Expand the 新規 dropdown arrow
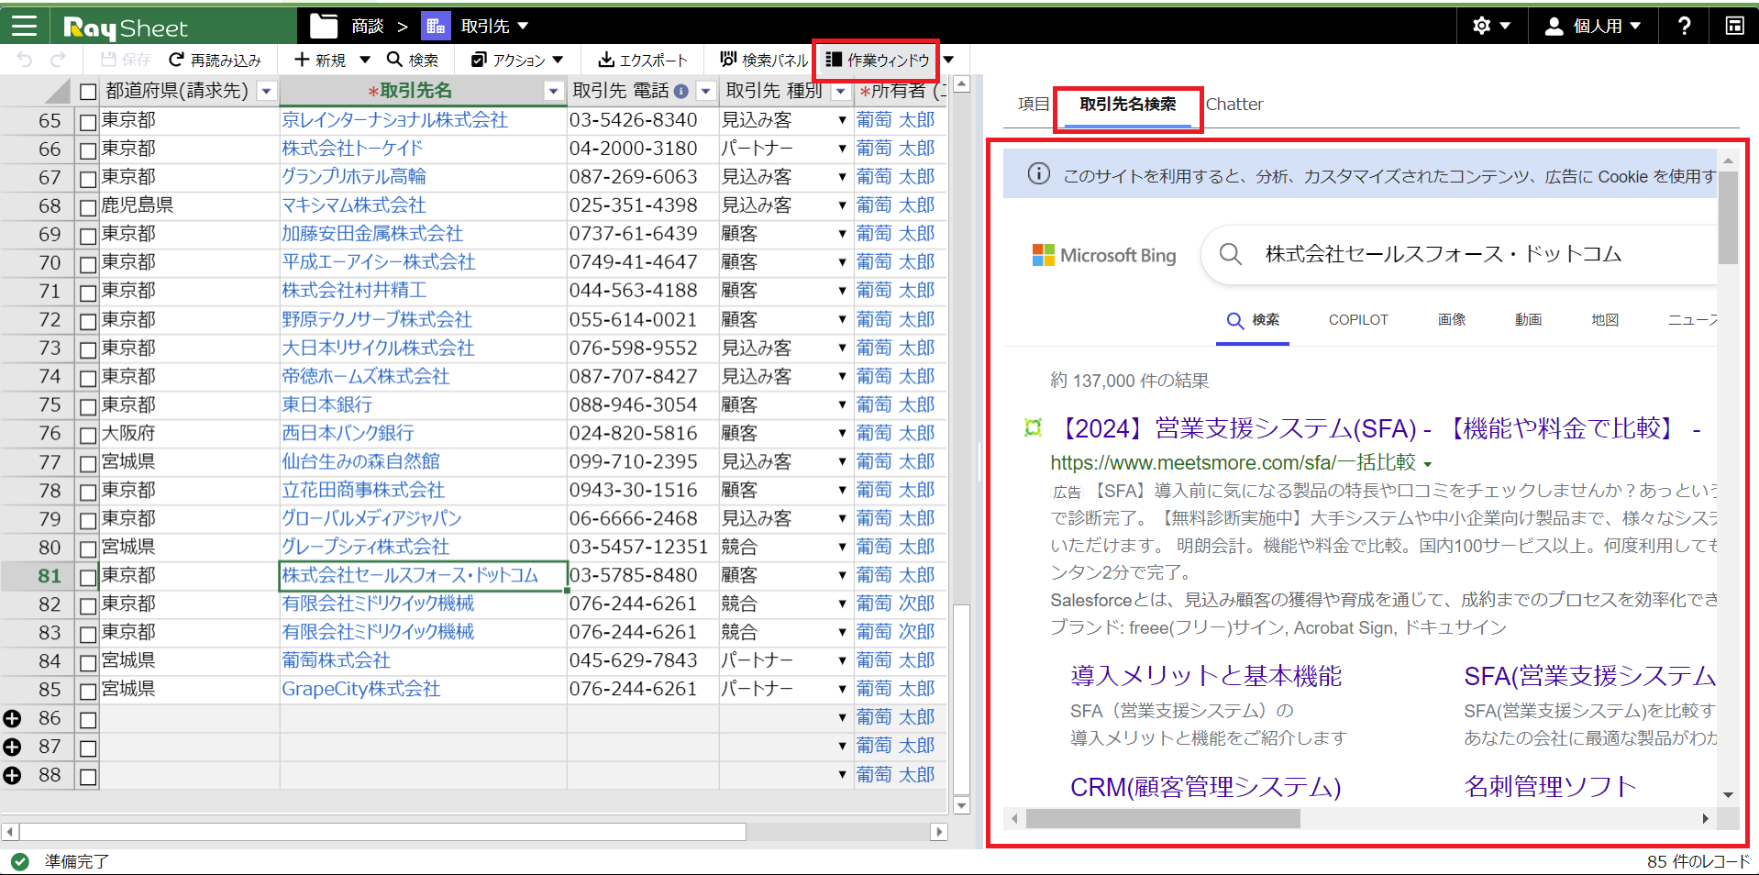 (365, 60)
